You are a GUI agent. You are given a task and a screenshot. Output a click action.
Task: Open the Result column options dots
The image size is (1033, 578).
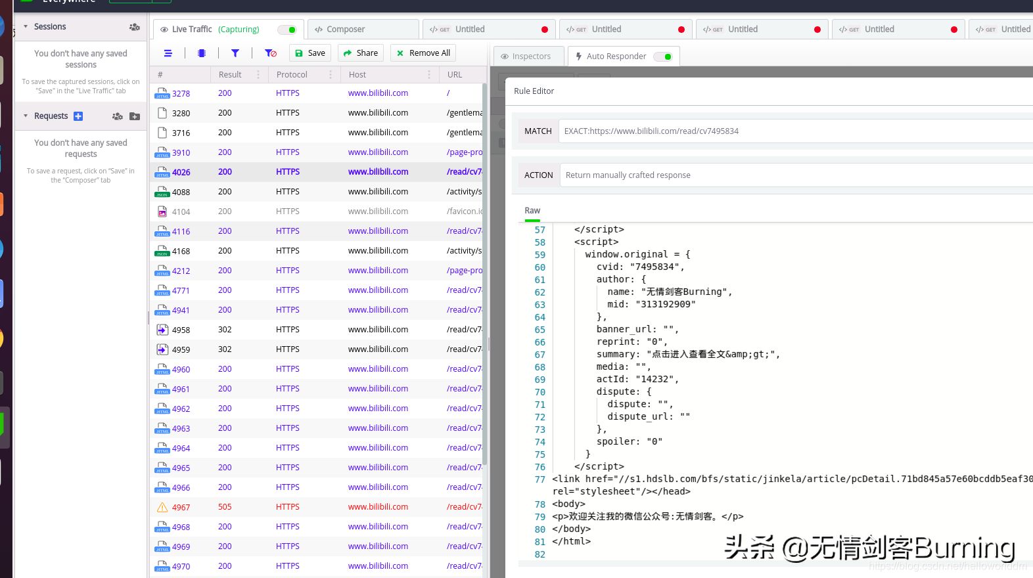tap(258, 75)
